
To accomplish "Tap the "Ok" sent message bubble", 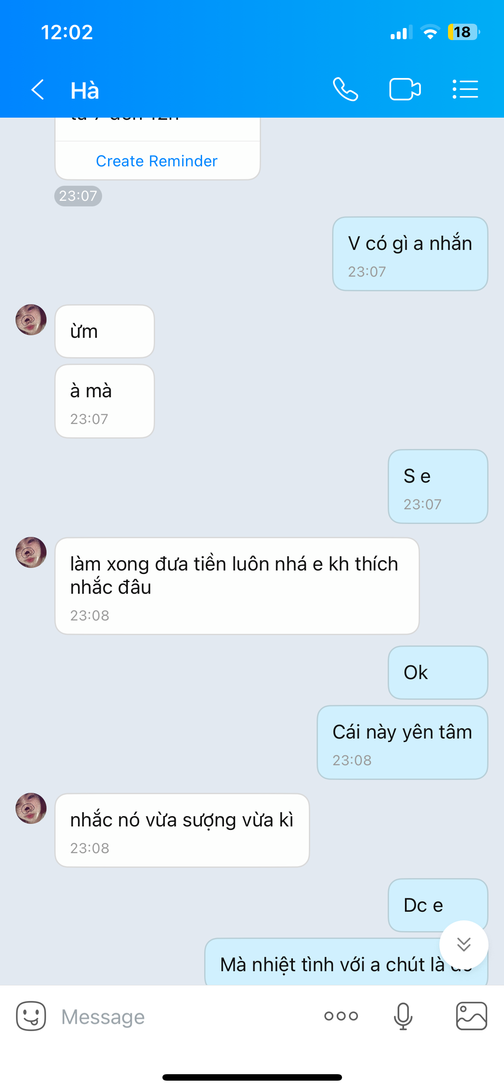I will pyautogui.click(x=438, y=672).
